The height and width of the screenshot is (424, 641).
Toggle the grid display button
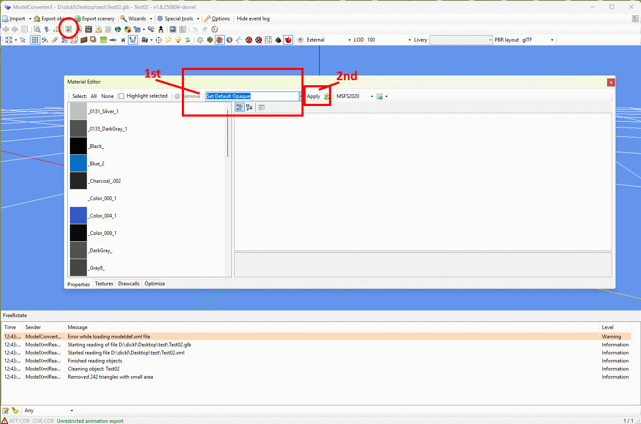(x=35, y=40)
